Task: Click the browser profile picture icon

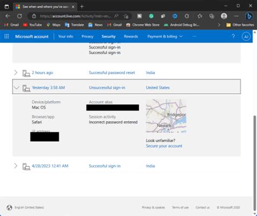Action: [x=224, y=16]
